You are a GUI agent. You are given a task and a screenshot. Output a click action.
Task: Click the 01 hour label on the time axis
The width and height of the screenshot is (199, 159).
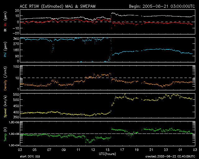180,150
